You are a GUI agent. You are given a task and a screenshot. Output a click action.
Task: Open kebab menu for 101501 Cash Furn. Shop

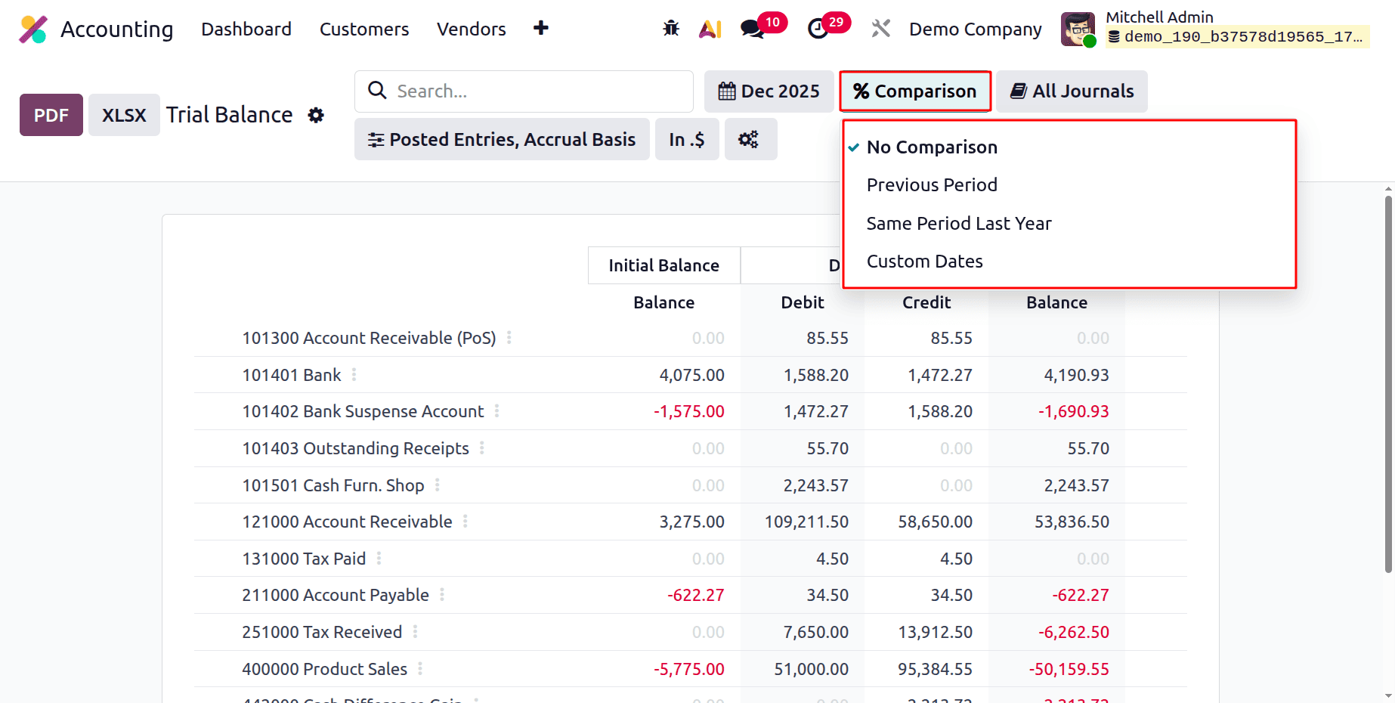(x=438, y=485)
